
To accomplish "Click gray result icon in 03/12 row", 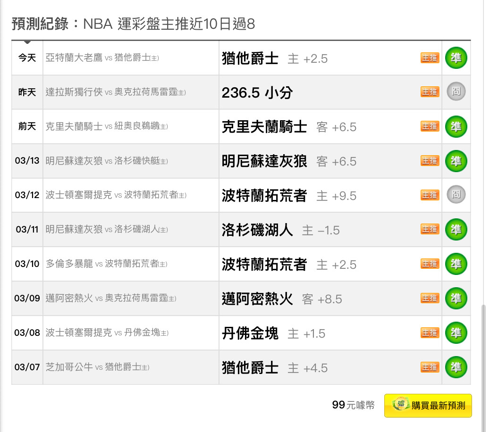I will (x=456, y=194).
